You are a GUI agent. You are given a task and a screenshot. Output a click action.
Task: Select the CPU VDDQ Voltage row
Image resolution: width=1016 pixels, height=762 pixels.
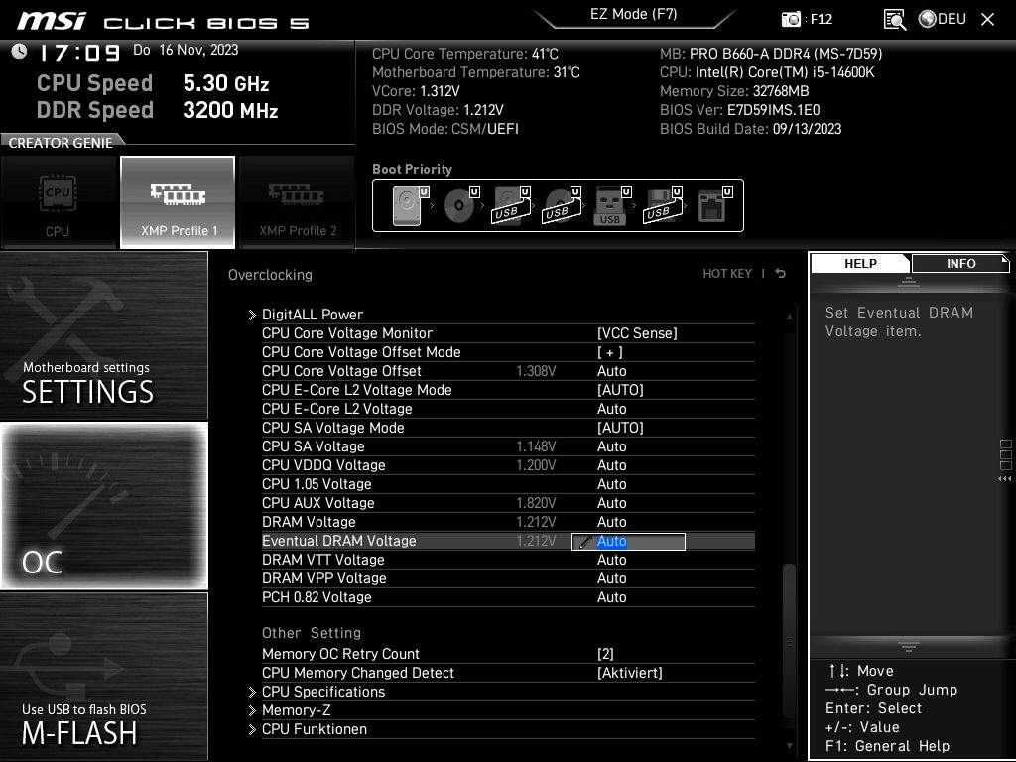[x=508, y=465]
